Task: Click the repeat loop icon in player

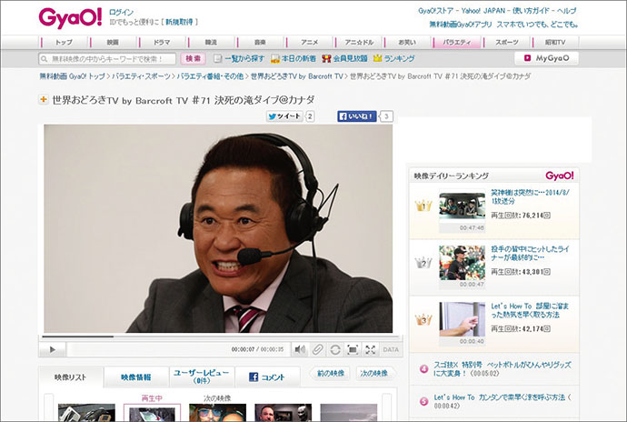Action: (335, 349)
